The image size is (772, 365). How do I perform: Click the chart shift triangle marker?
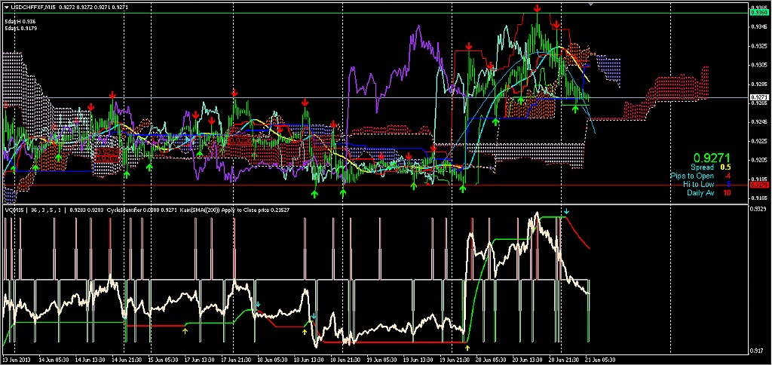point(591,5)
